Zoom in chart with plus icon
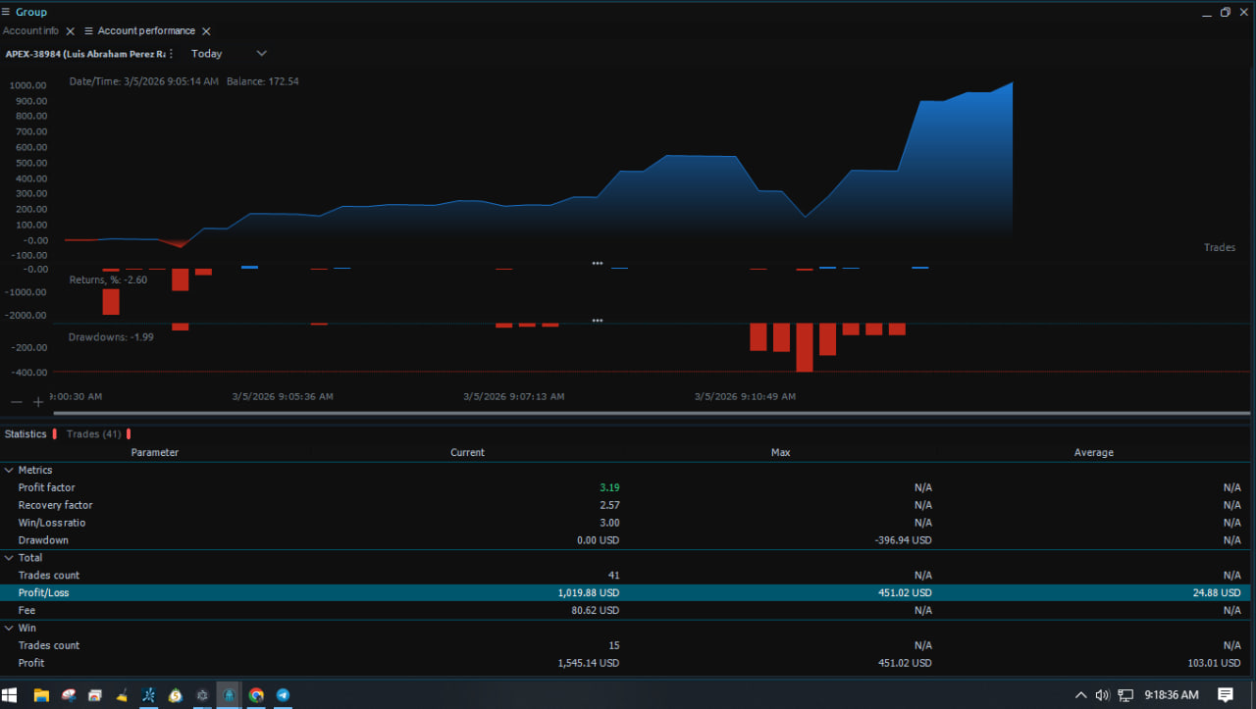The image size is (1256, 709). (x=38, y=402)
